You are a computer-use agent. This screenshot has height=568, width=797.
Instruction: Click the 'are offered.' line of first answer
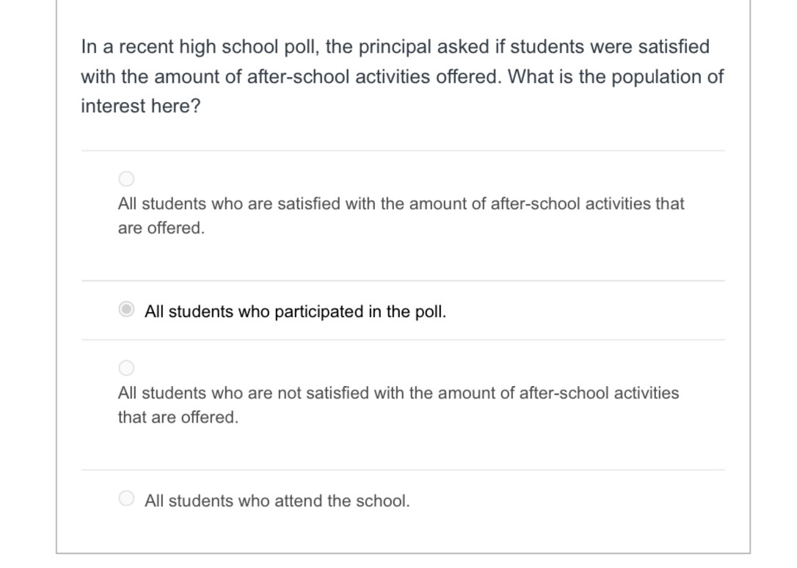pos(161,228)
